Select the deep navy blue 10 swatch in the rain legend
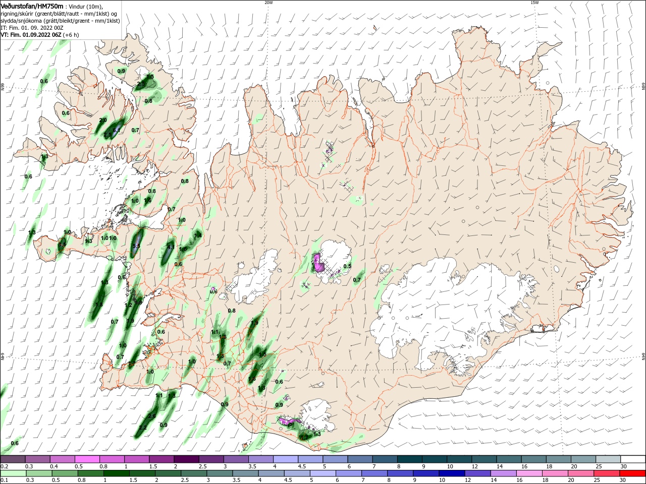Image resolution: width=646 pixels, height=484 pixels. pyautogui.click(x=452, y=473)
